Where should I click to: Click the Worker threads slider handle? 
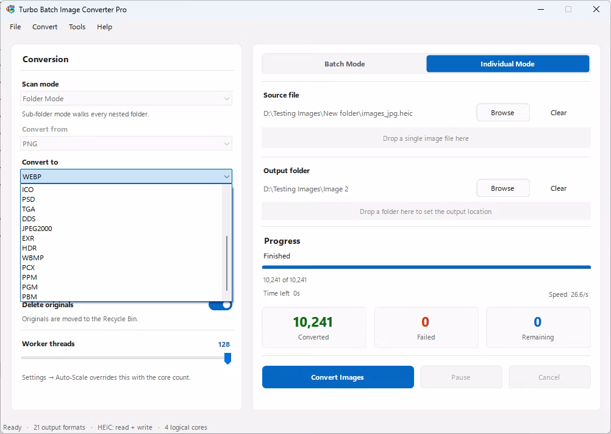[x=228, y=358]
